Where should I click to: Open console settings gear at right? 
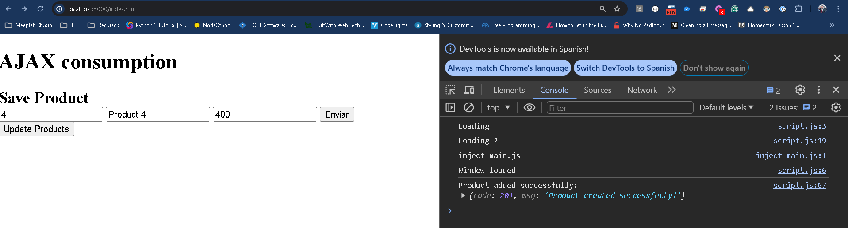836,107
